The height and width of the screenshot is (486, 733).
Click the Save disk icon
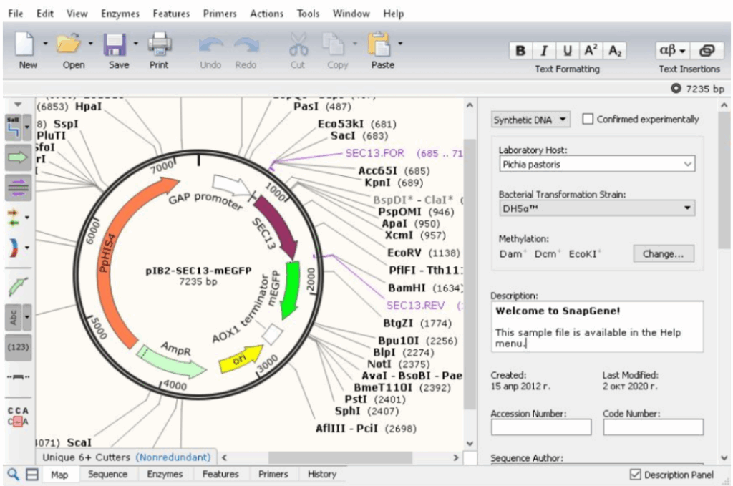[116, 46]
